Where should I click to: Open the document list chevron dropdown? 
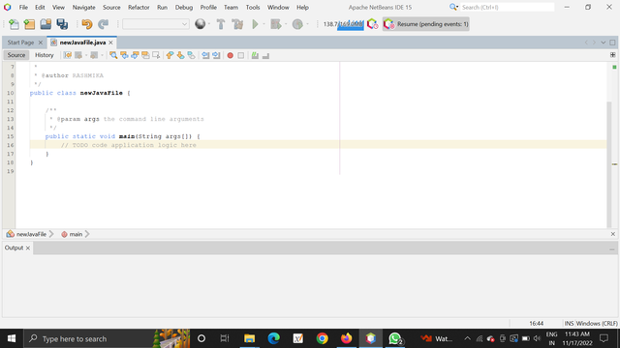click(x=604, y=43)
